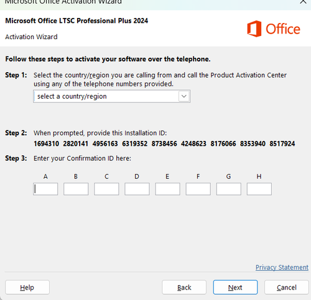Open the country/region dropdown arrow
The image size is (311, 300).
[184, 96]
